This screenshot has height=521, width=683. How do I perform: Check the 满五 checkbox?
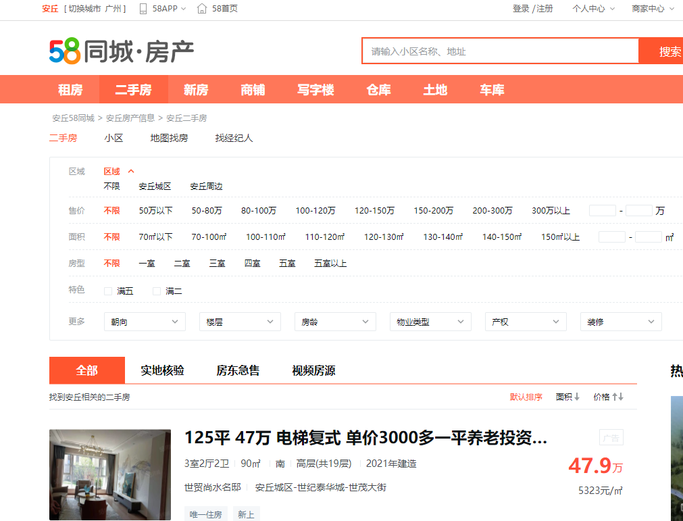tap(108, 291)
